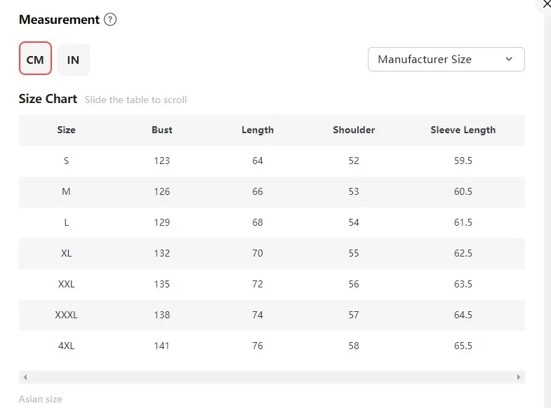Close the size chart dialog
The width and height of the screenshot is (551, 408).
click(546, 4)
